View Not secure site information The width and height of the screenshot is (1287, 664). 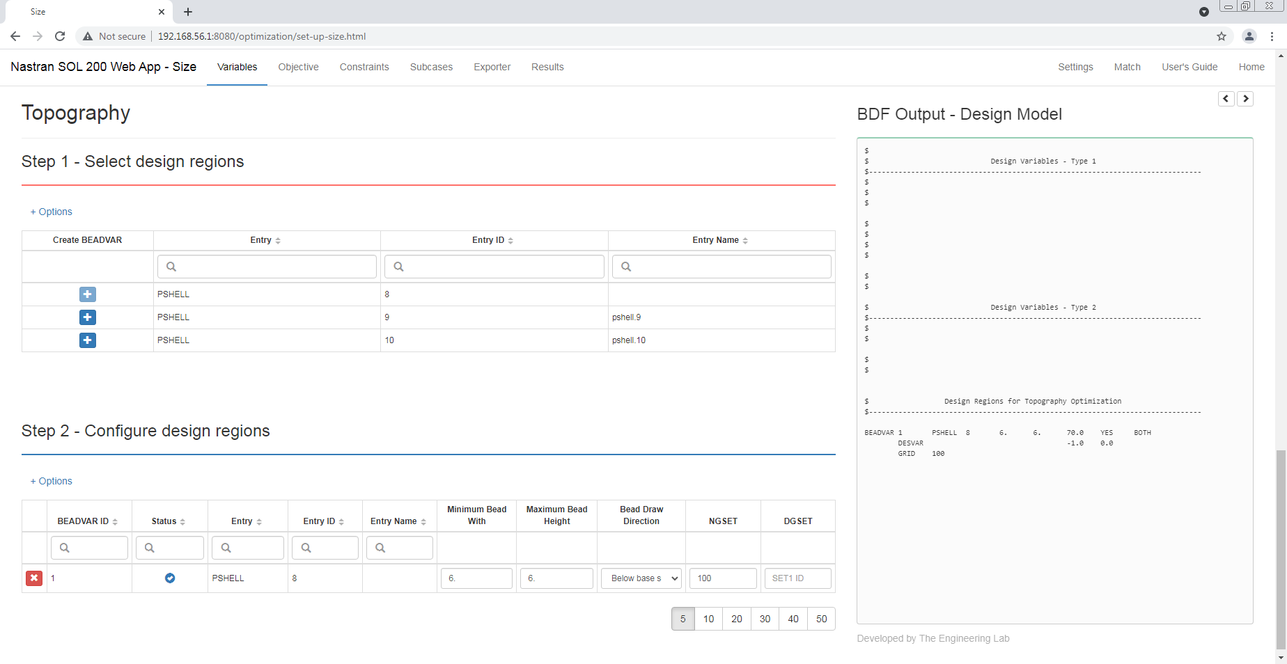pos(114,36)
